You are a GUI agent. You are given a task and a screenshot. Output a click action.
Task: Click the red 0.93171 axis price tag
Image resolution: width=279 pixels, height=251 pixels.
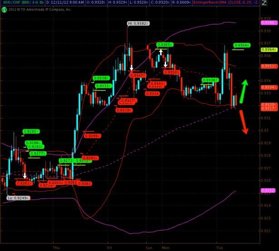(x=269, y=109)
